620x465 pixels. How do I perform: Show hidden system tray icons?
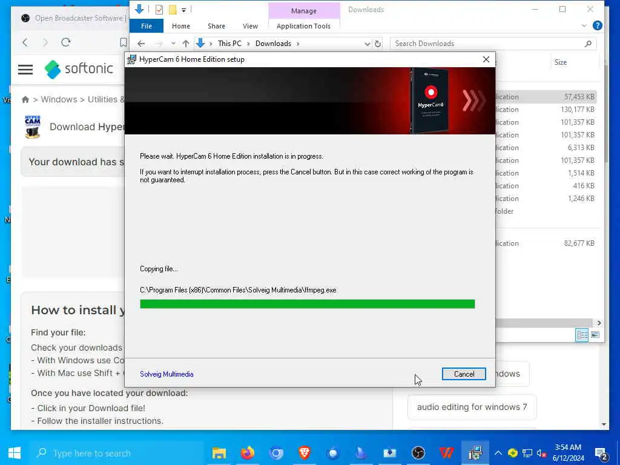pyautogui.click(x=498, y=453)
